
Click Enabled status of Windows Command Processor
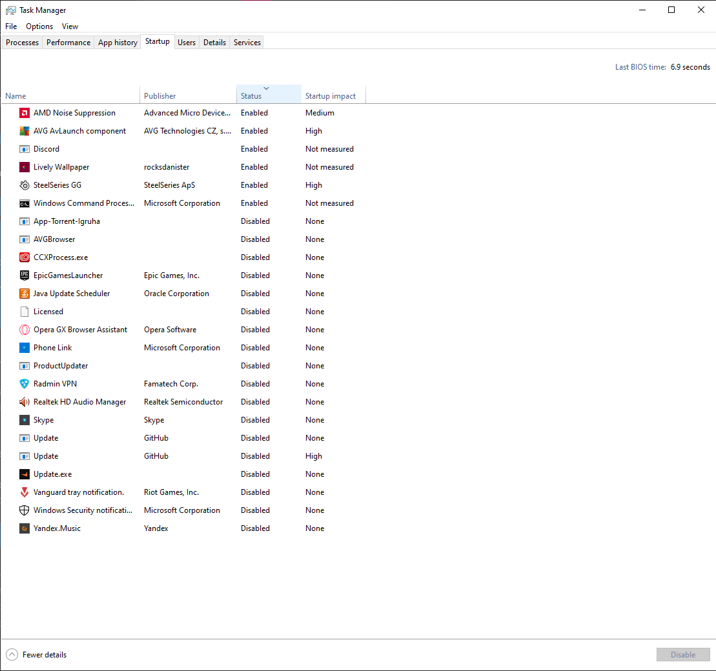point(254,204)
